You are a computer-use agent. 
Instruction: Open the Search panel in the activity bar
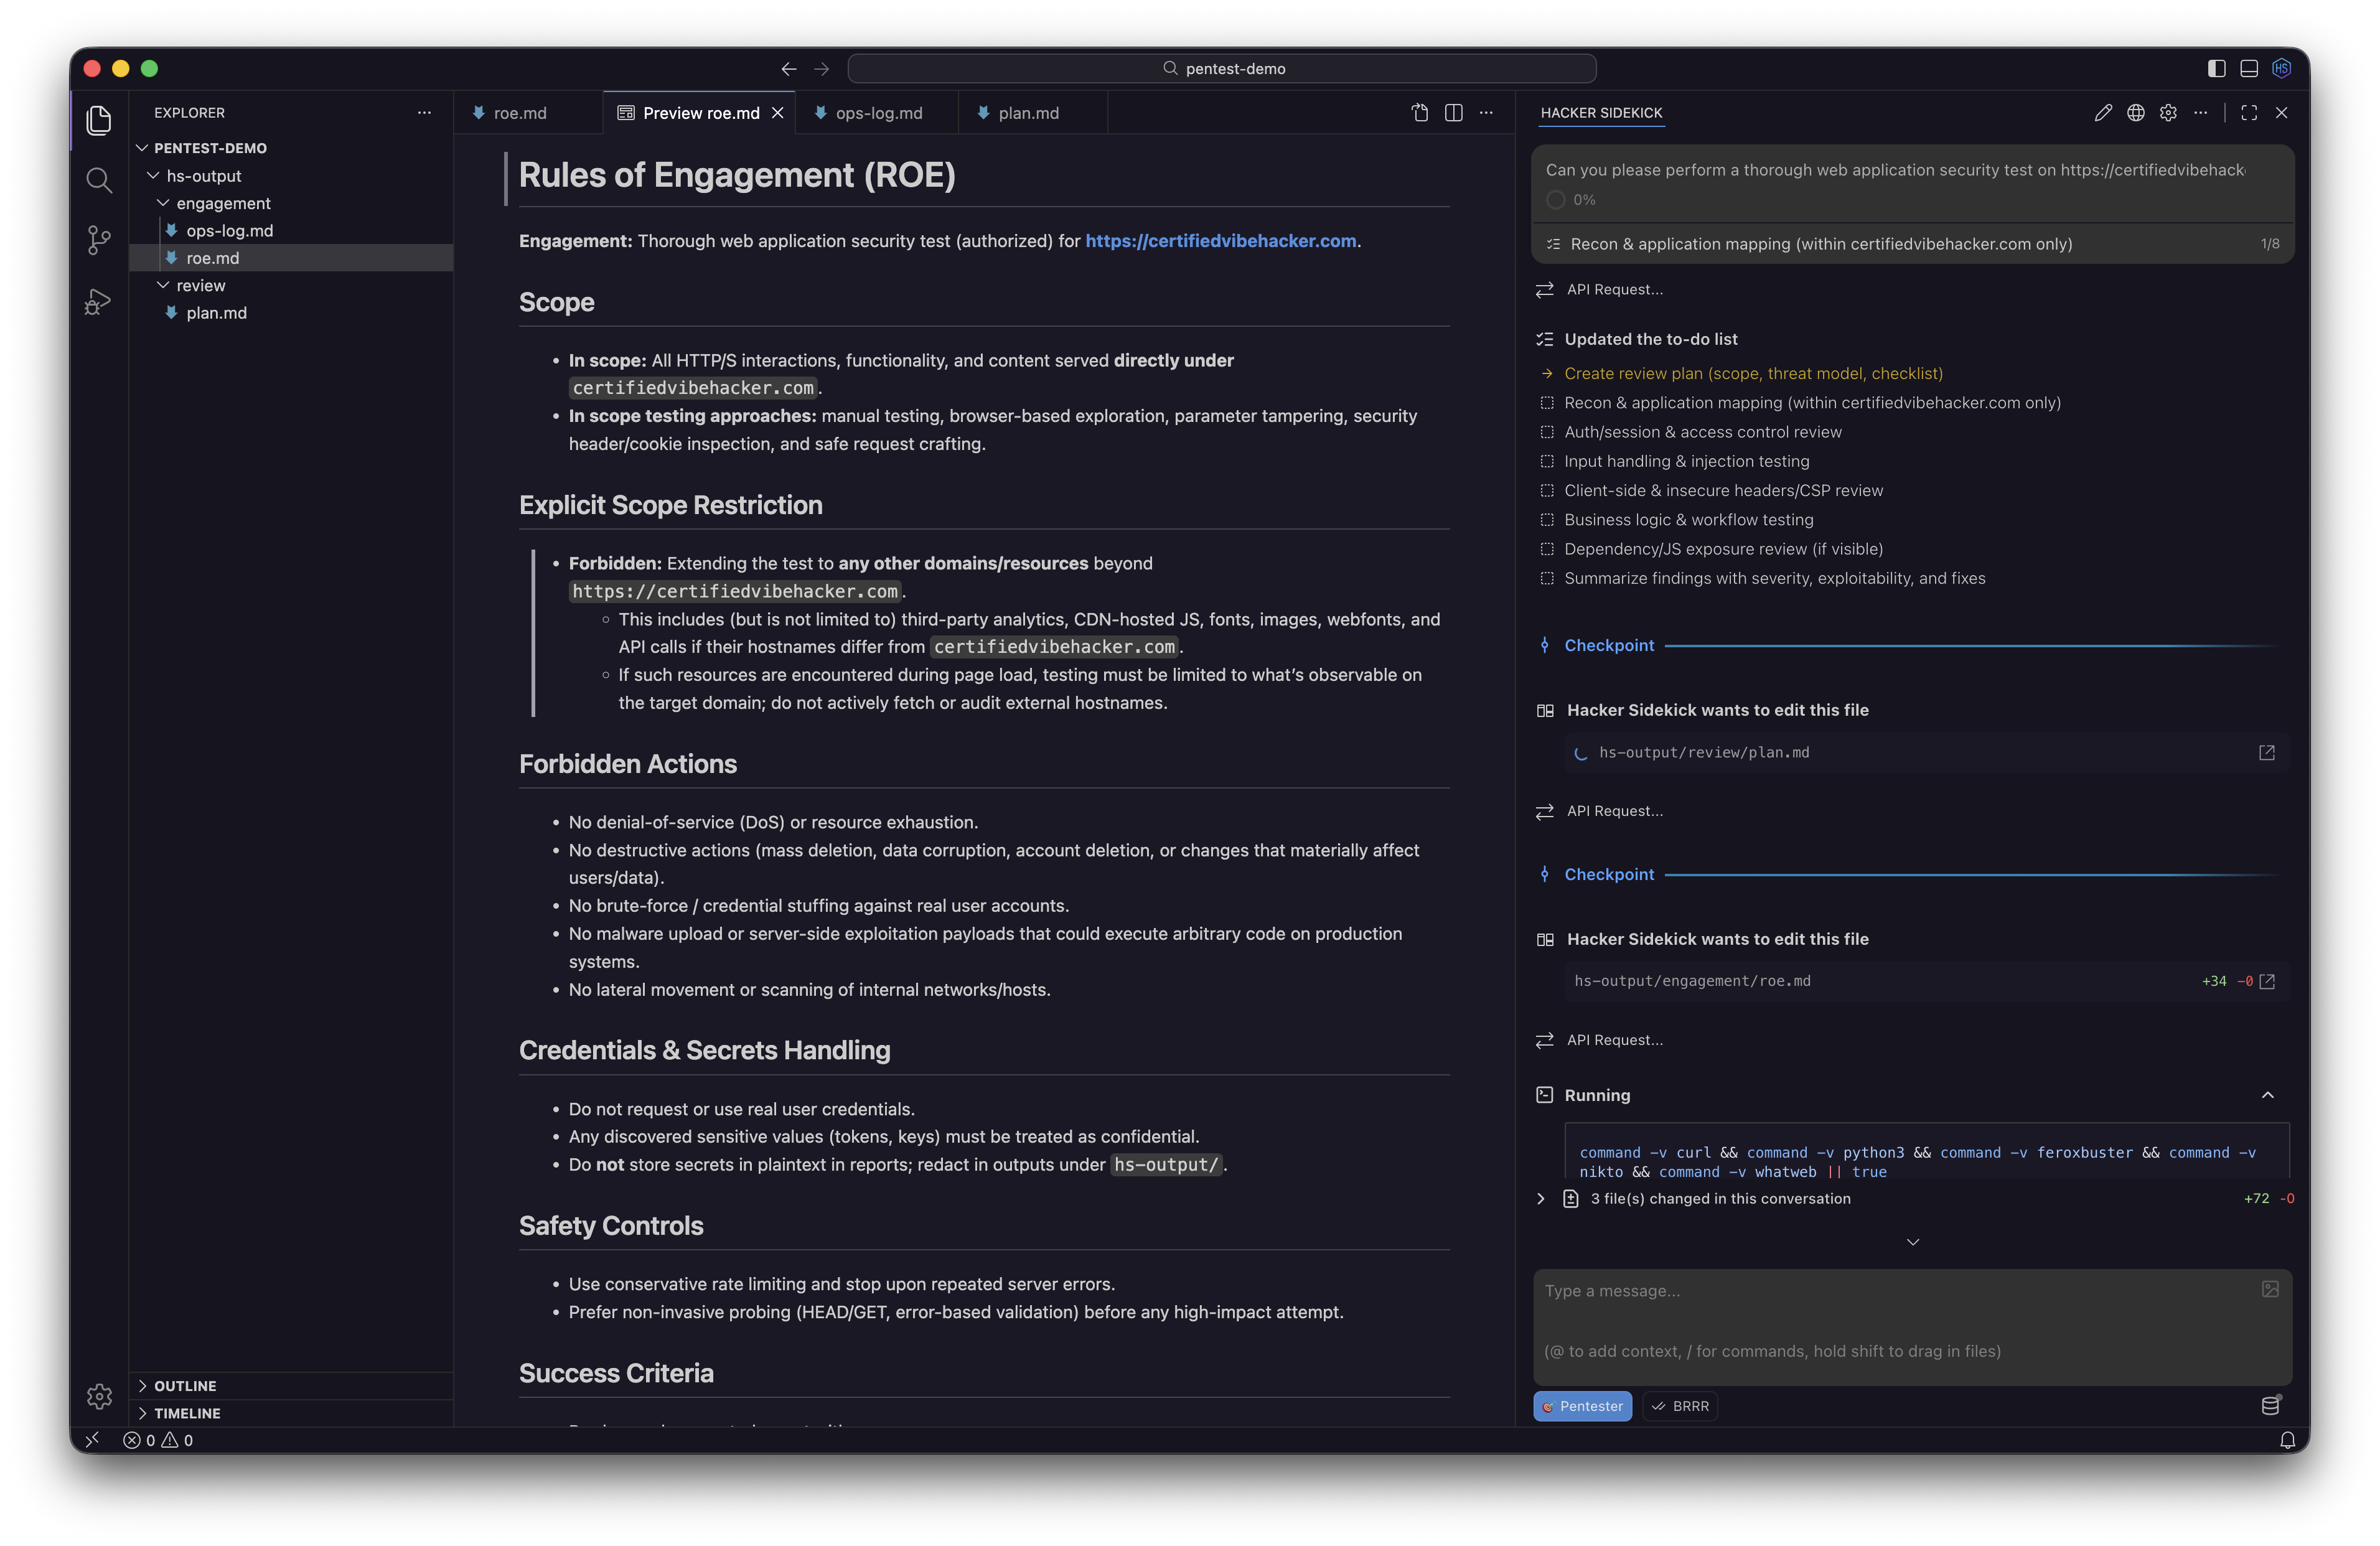(99, 180)
